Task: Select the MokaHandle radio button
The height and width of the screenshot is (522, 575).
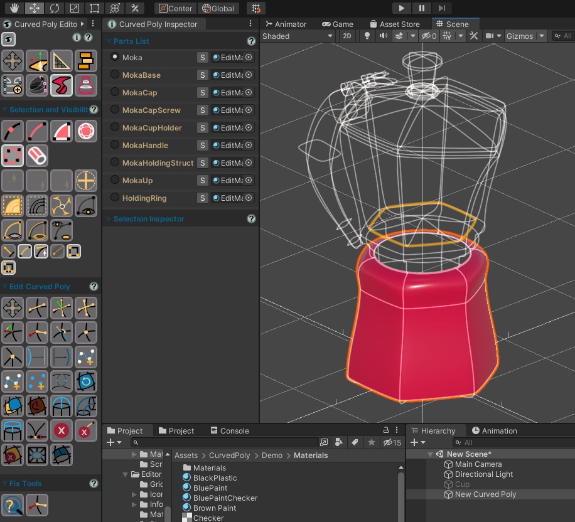Action: pyautogui.click(x=115, y=145)
